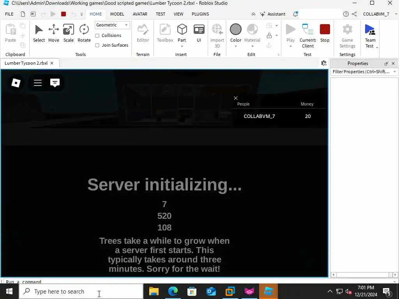Open Outlook from taskbar
Screen dimensions: 399x299
[211, 291]
